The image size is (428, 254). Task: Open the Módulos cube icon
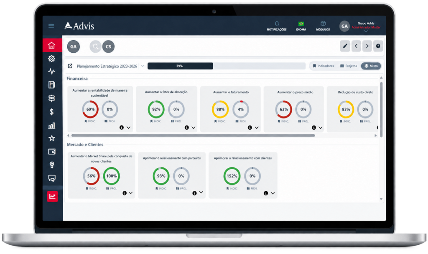tap(323, 23)
